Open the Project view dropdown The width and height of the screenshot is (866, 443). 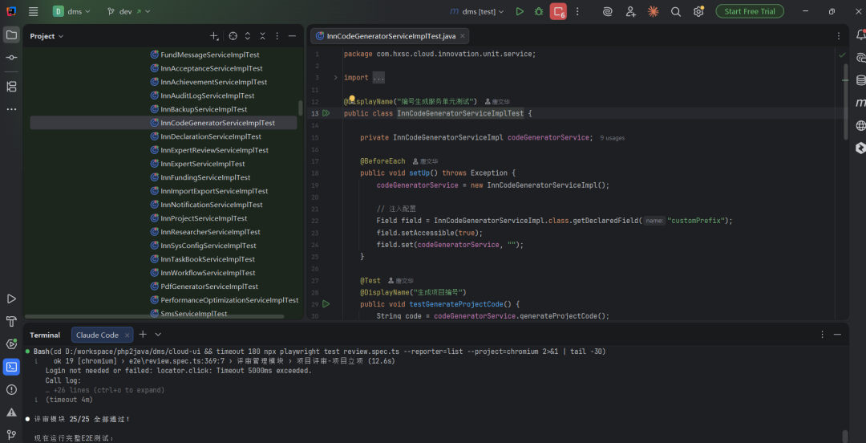(47, 36)
